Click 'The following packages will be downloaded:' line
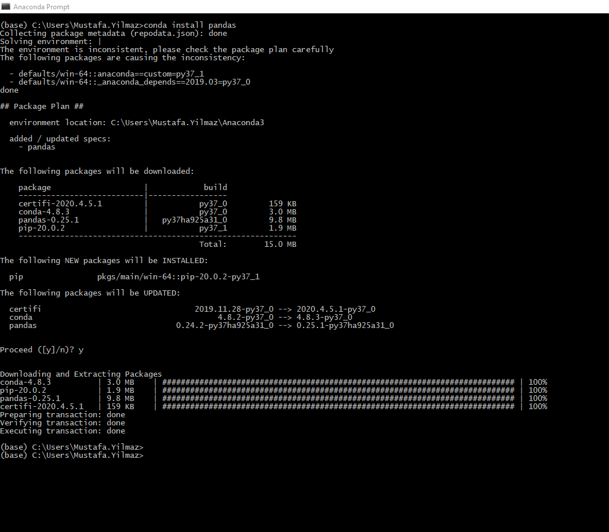Viewport: 609px width, 532px height. click(x=97, y=172)
